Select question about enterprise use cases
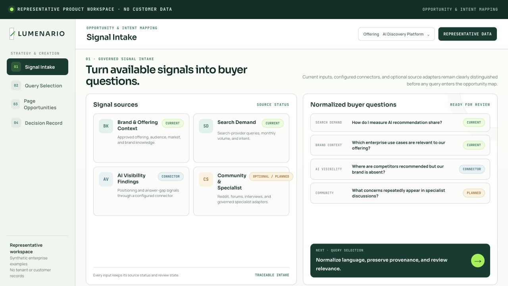 pos(400,145)
